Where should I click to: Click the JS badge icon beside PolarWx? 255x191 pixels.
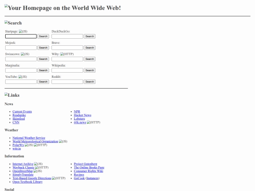click(x=29, y=145)
